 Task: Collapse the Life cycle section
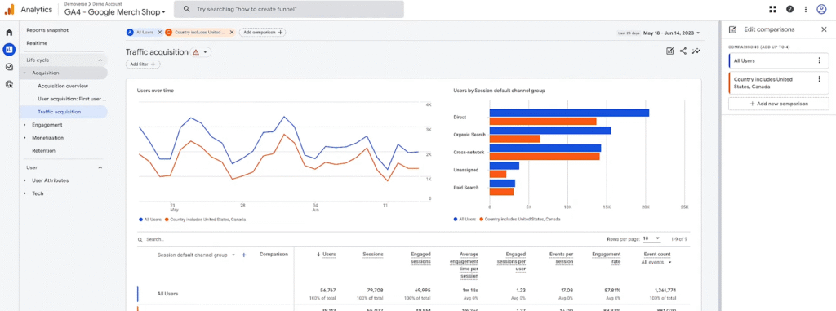pyautogui.click(x=100, y=60)
